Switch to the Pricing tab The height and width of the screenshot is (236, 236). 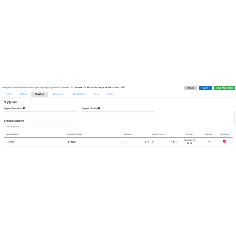(24, 94)
